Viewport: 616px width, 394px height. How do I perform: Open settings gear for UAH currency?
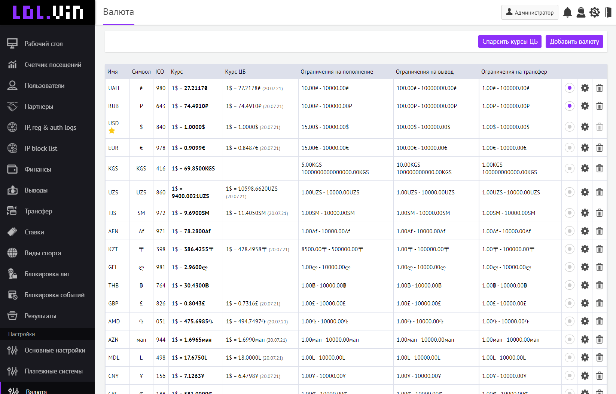[x=585, y=88]
